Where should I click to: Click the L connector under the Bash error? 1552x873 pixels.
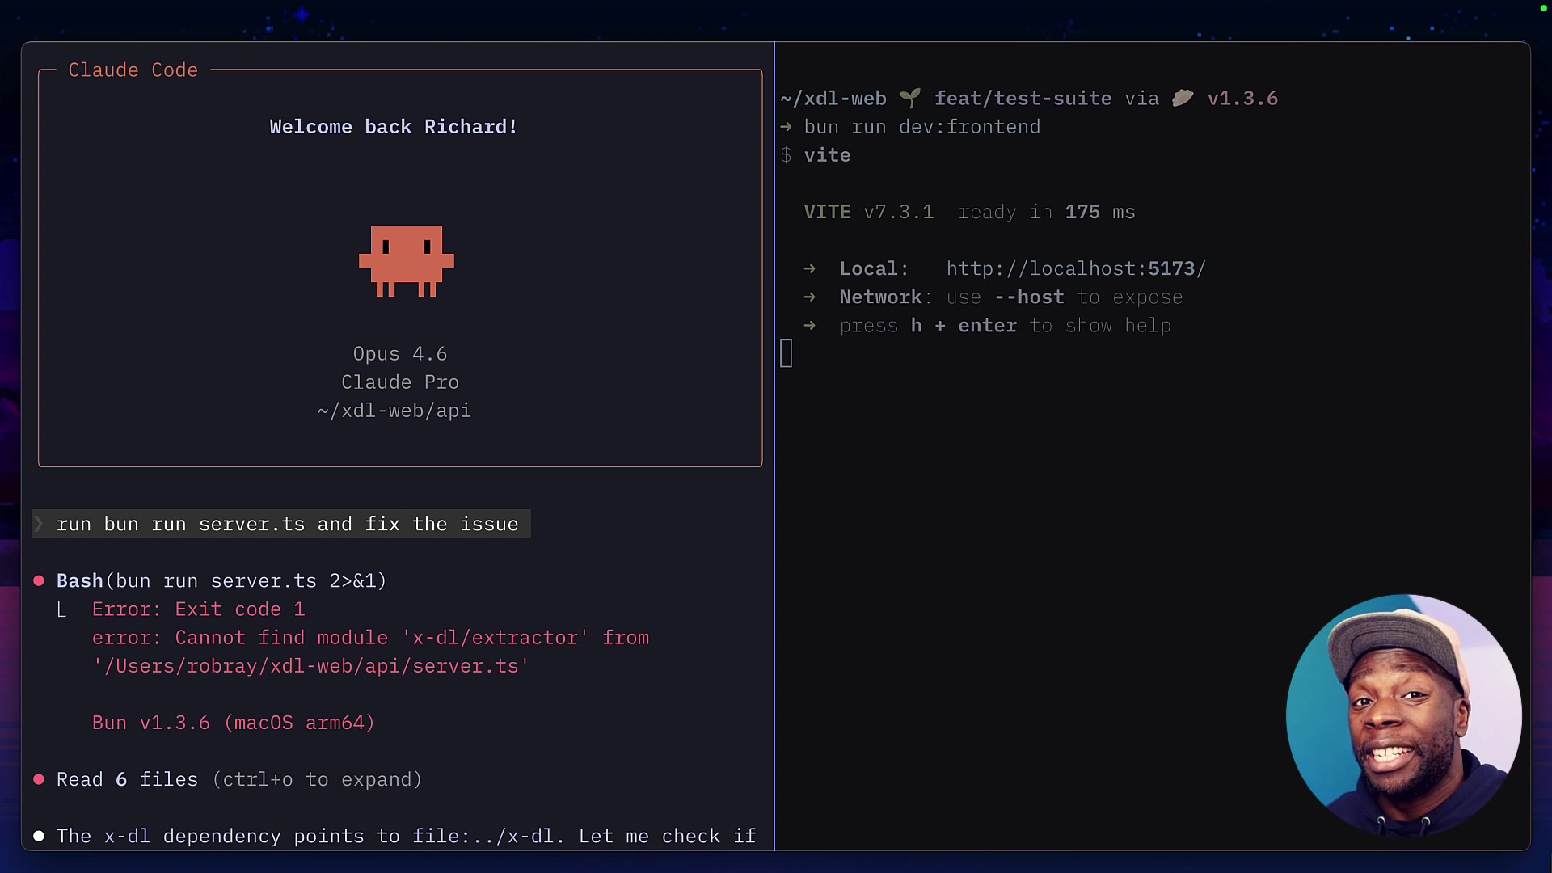tap(61, 609)
